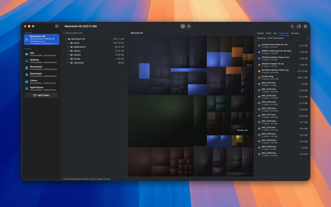Expand the Library tree chevron

point(68,51)
